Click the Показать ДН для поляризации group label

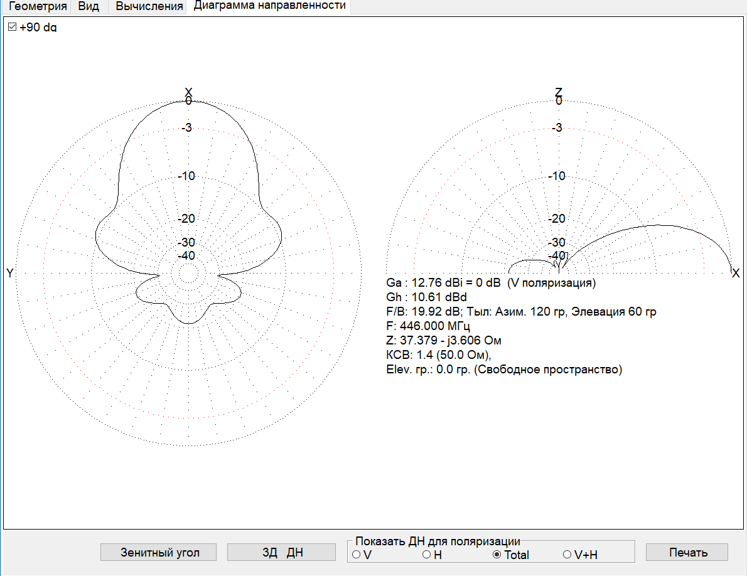tap(438, 541)
